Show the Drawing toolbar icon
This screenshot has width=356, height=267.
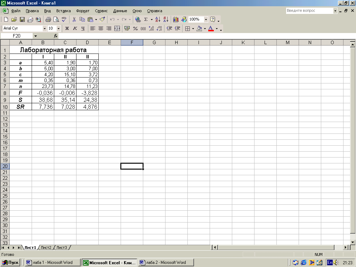point(184,19)
